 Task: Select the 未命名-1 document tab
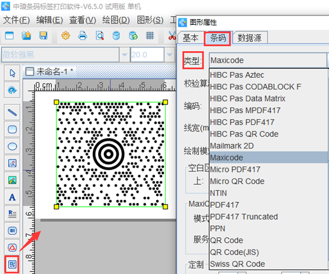(x=49, y=72)
